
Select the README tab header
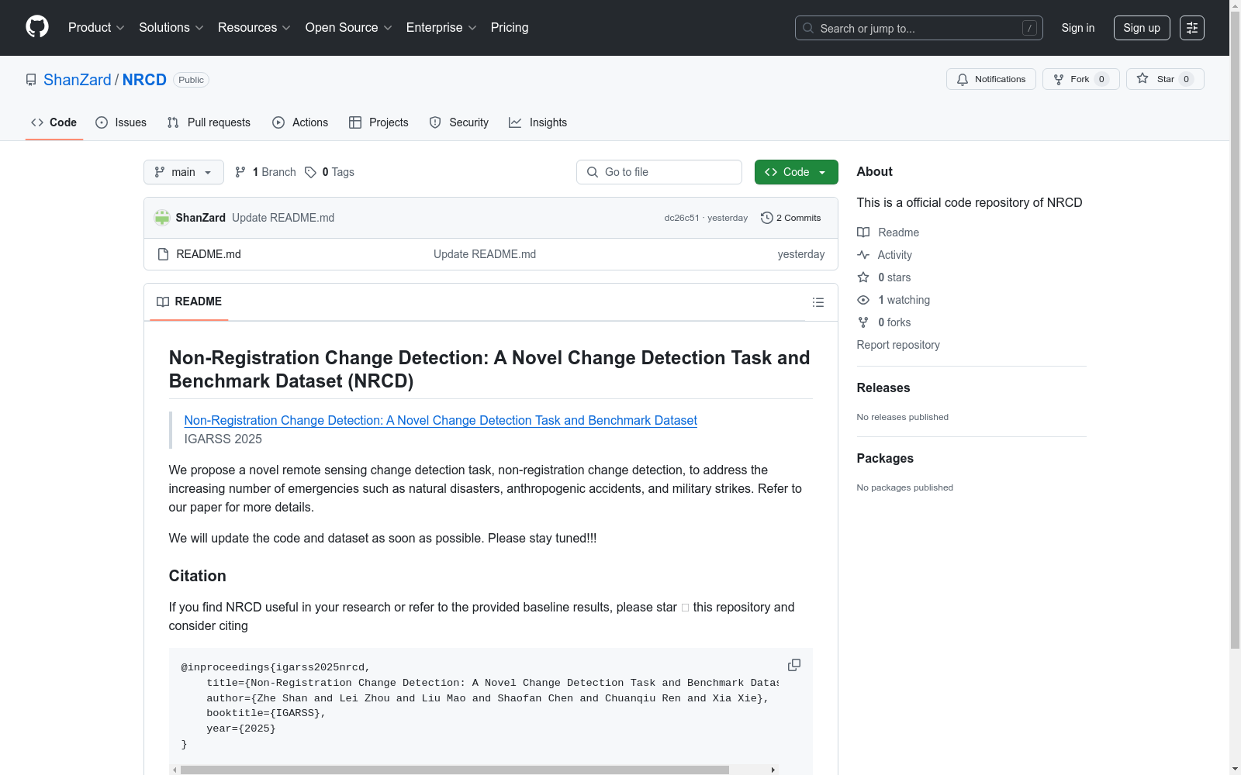point(189,301)
